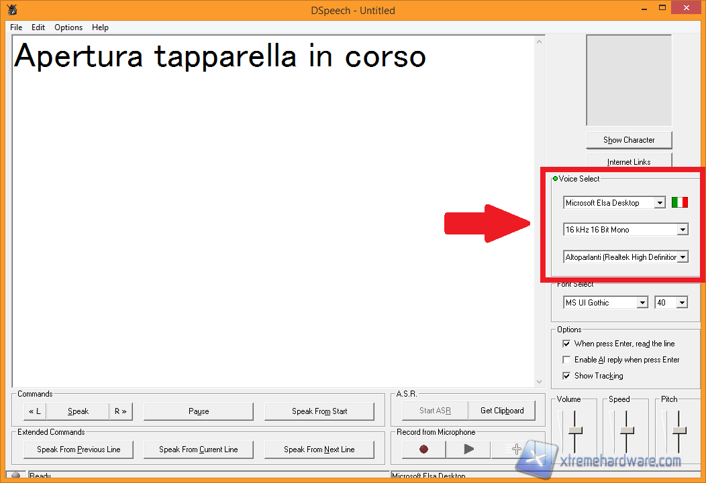Click the green Voice Select indicator dot
Image resolution: width=706 pixels, height=483 pixels.
tap(555, 179)
